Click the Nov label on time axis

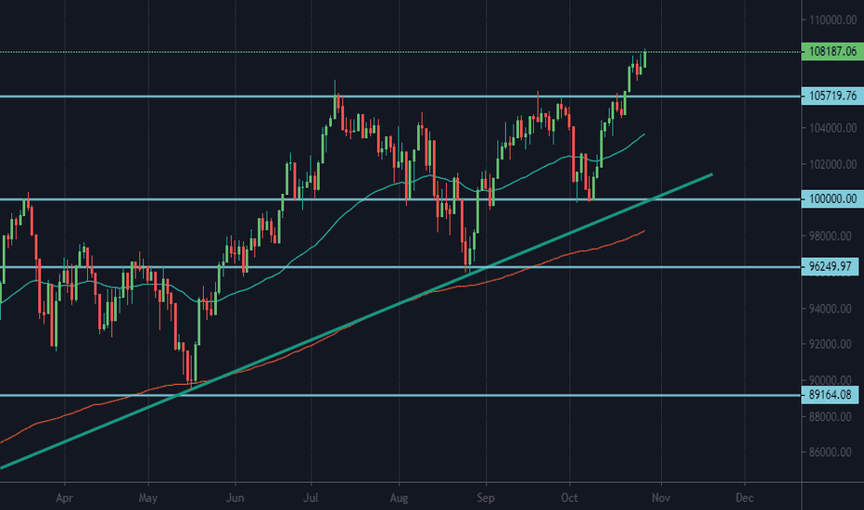tap(661, 498)
